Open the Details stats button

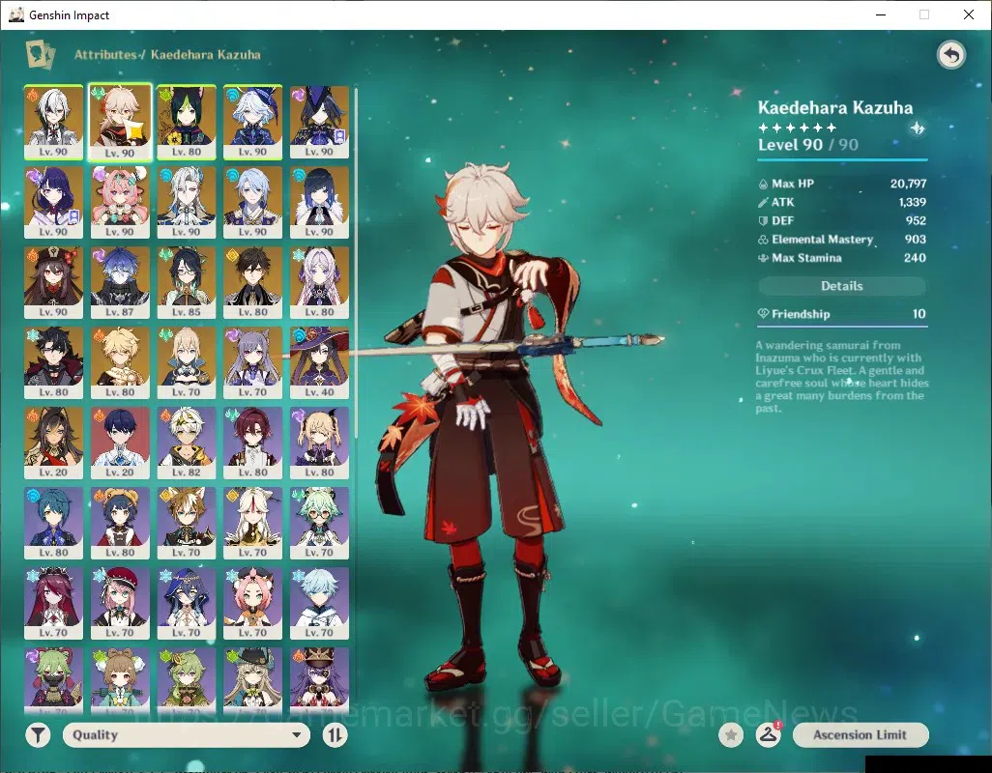pyautogui.click(x=842, y=286)
